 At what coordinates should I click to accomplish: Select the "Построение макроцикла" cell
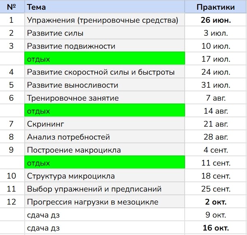pyautogui.click(x=104, y=150)
